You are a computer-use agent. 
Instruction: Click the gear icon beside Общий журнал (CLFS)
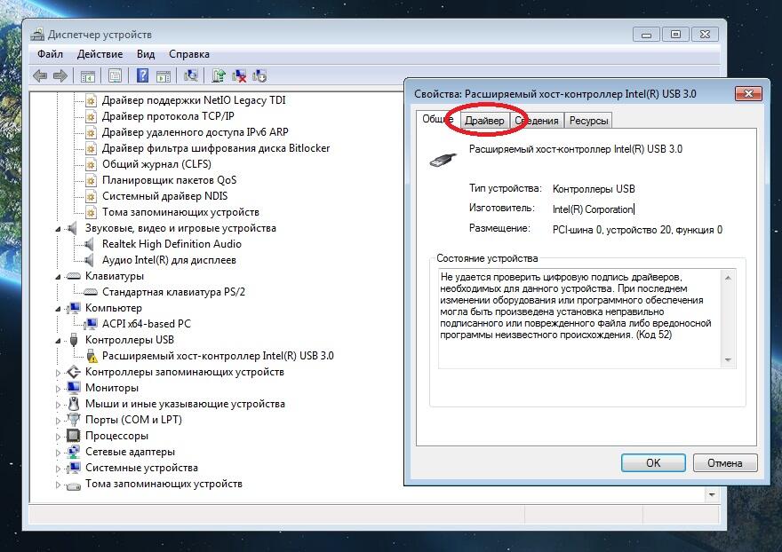[91, 164]
